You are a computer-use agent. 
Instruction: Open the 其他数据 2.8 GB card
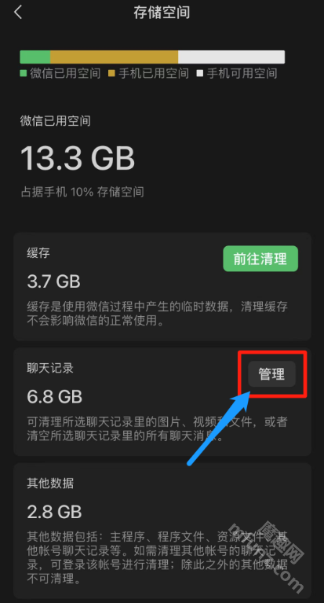click(162, 531)
